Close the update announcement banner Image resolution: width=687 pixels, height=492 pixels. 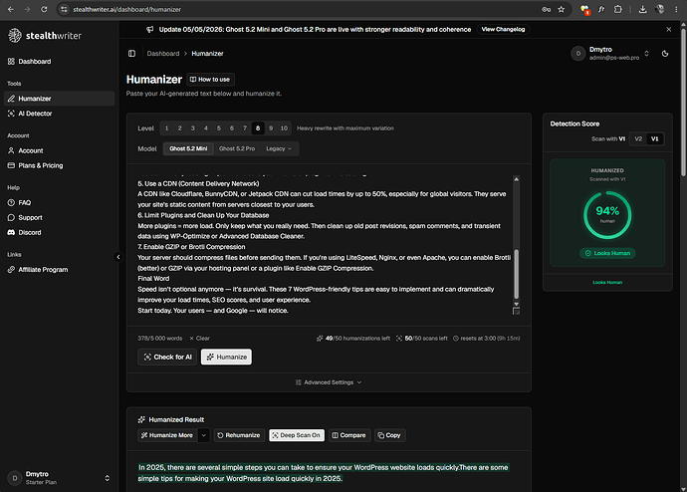[x=669, y=29]
